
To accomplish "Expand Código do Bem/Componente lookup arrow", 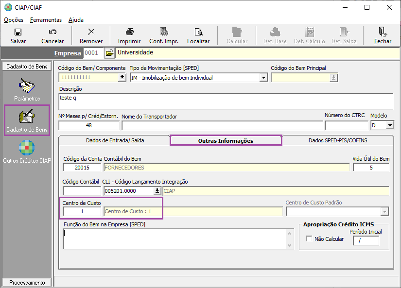I will pyautogui.click(x=122, y=77).
